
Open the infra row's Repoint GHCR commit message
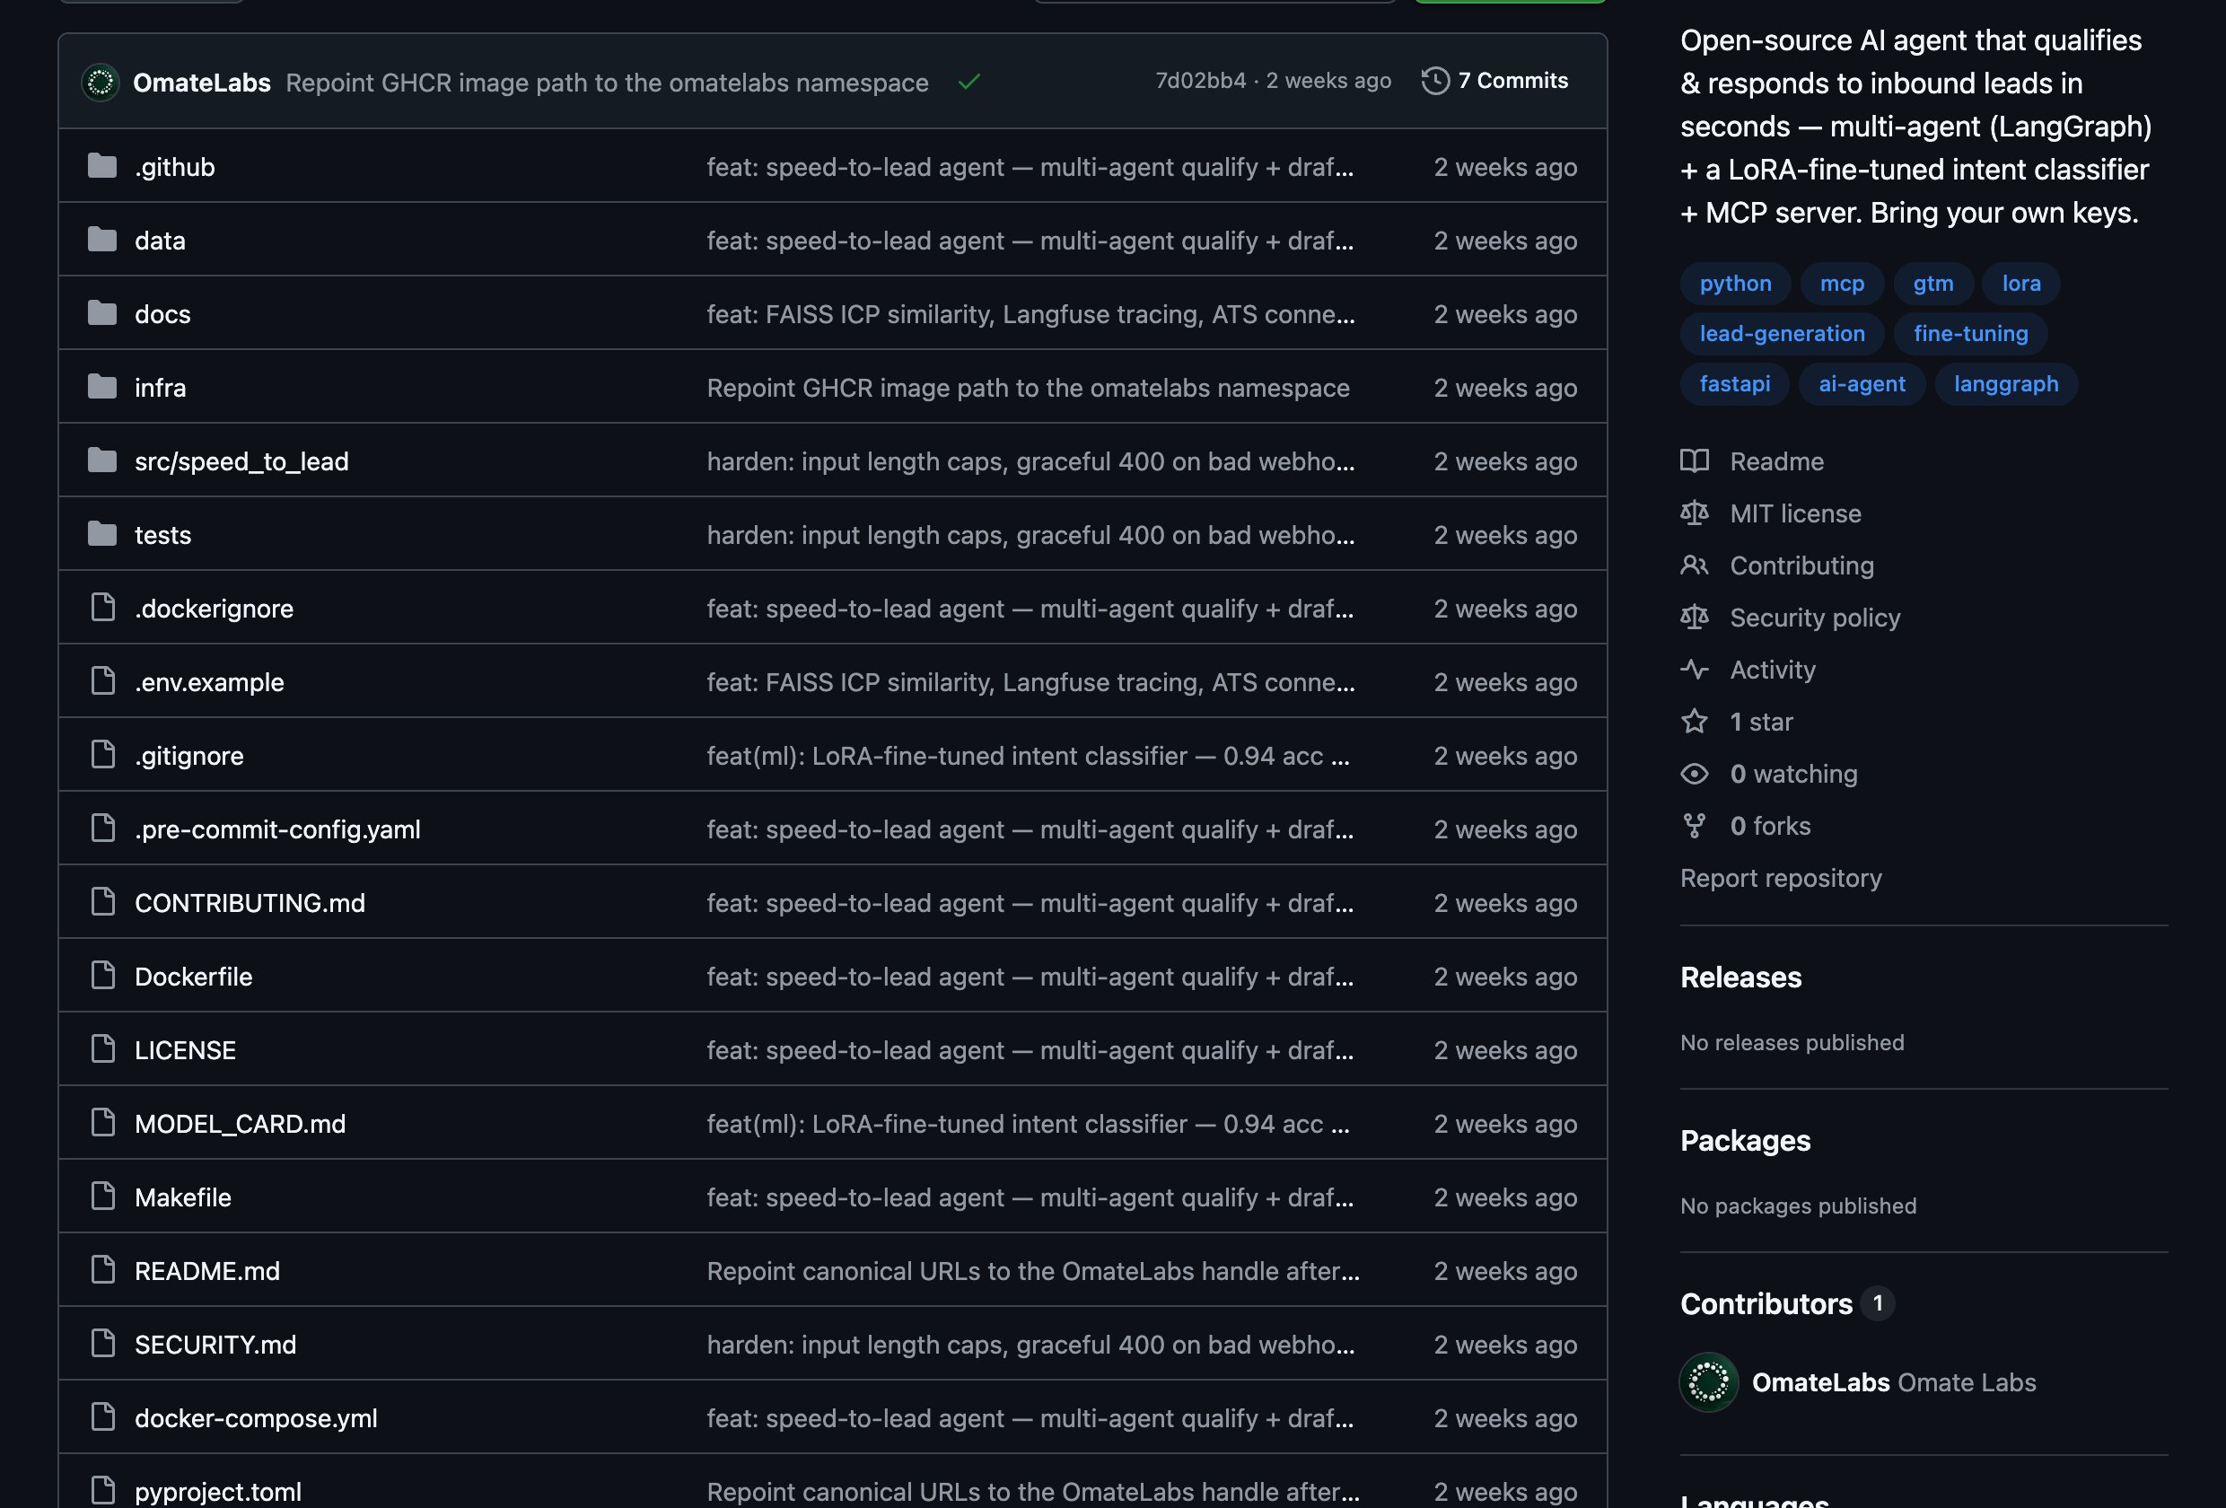point(1028,388)
